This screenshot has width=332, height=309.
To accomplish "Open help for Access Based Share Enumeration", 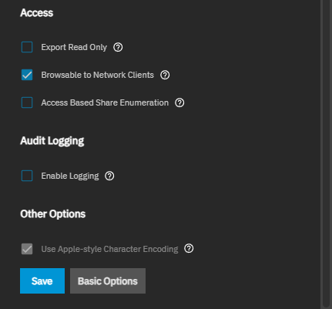I will 179,102.
